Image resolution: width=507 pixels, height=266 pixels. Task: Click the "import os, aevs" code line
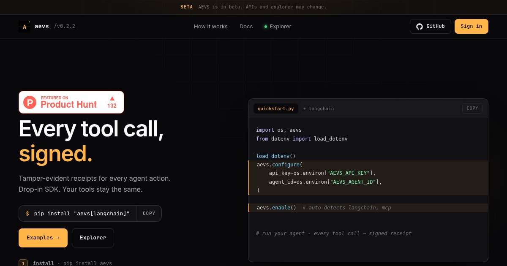point(279,130)
